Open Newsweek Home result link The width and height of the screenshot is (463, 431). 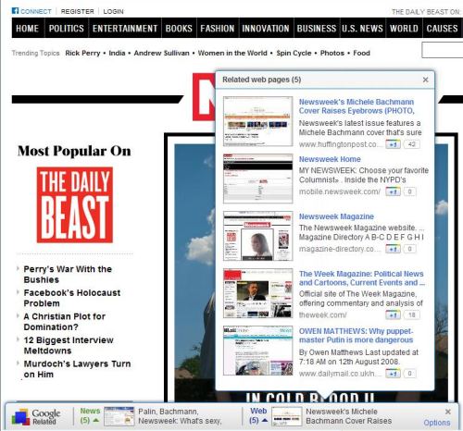coord(330,159)
